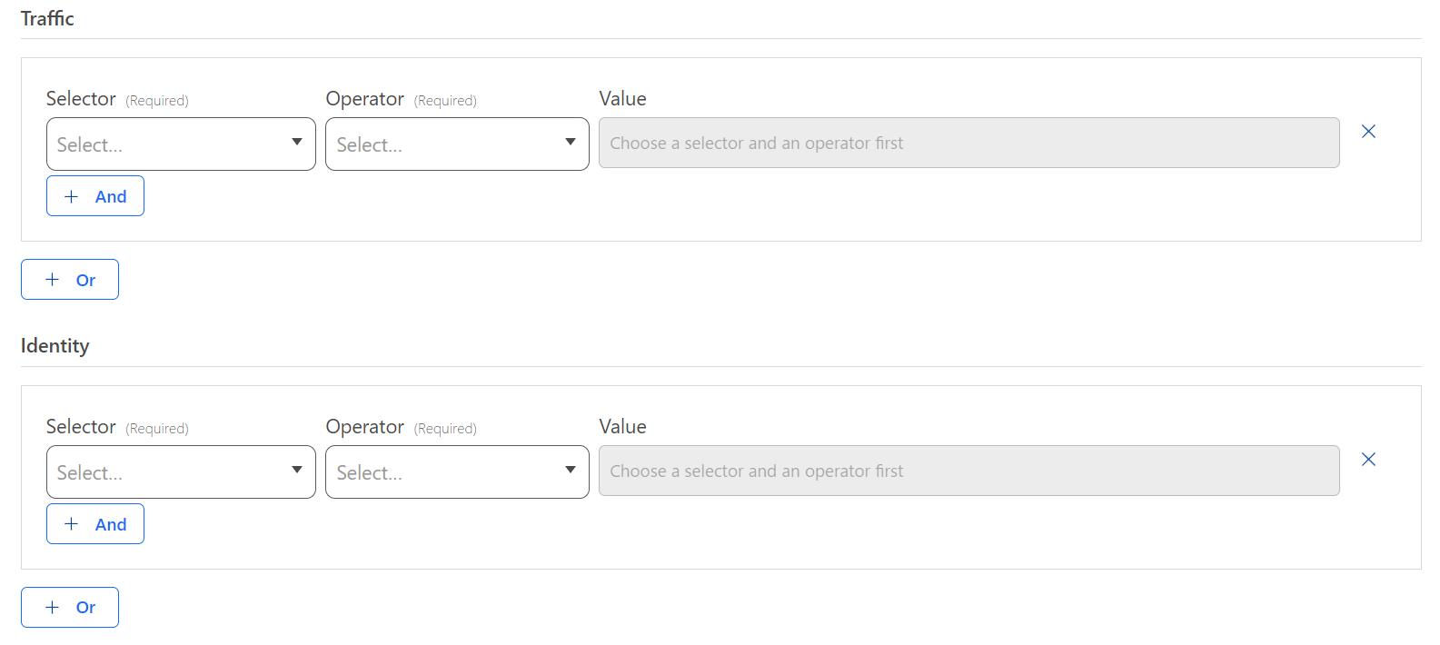1440x645 pixels.
Task: Expand Traffic Selector using its caret arrow
Action: click(297, 142)
